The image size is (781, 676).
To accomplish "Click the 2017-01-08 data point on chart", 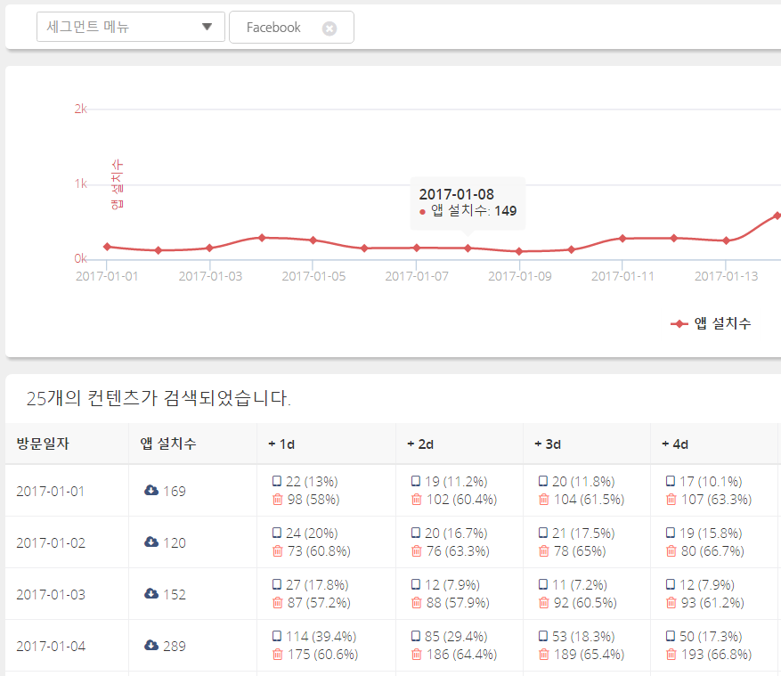I will tap(468, 248).
